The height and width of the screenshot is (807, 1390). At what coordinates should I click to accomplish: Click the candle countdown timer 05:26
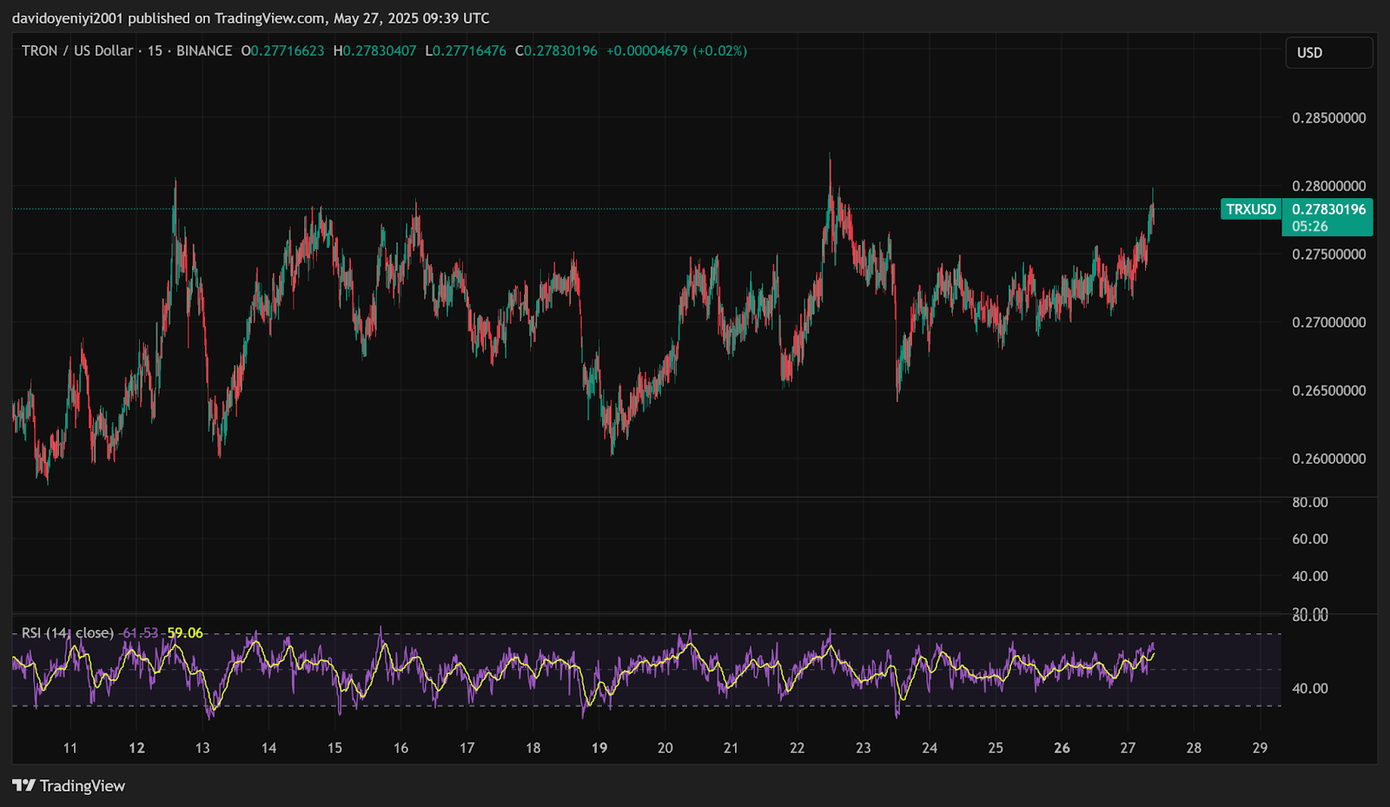[1310, 227]
